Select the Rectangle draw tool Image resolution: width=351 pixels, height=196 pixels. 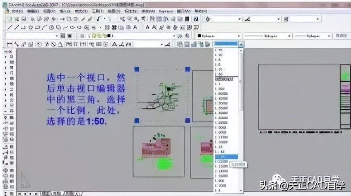point(37,28)
